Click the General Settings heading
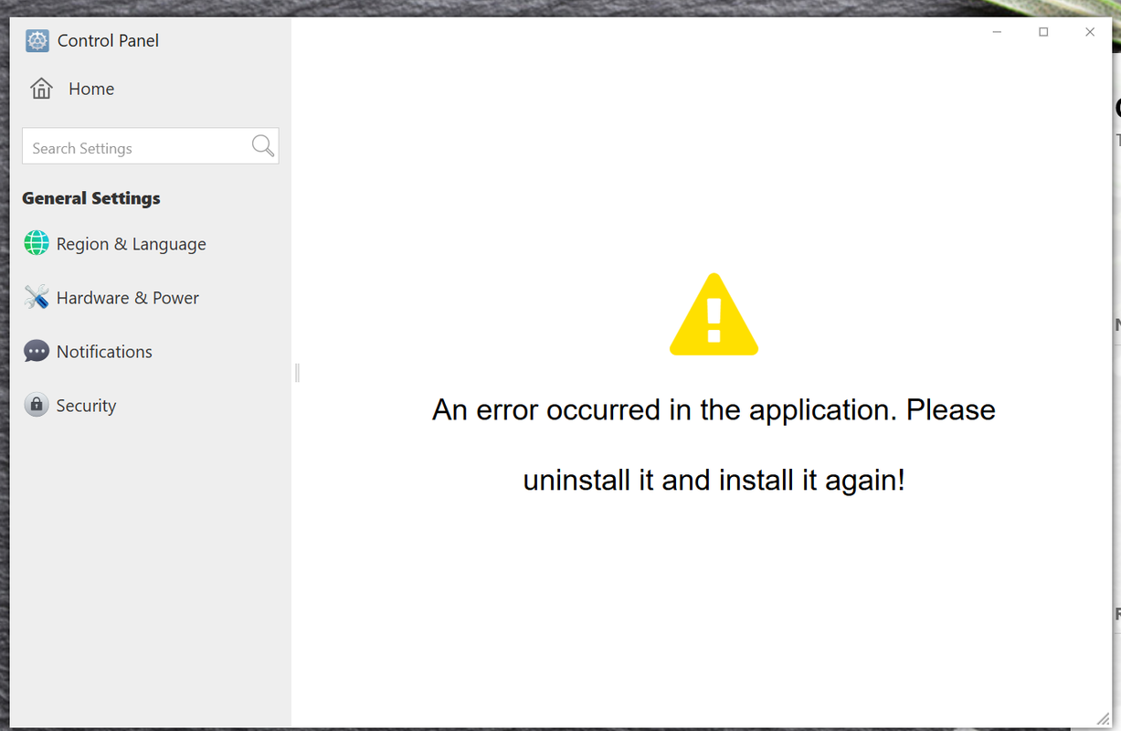1121x731 pixels. click(x=91, y=198)
